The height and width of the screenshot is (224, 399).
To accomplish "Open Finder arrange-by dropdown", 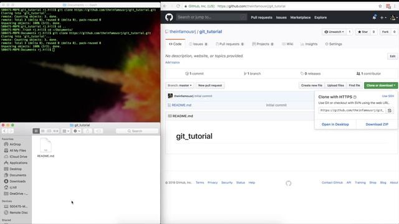I will [x=65, y=131].
